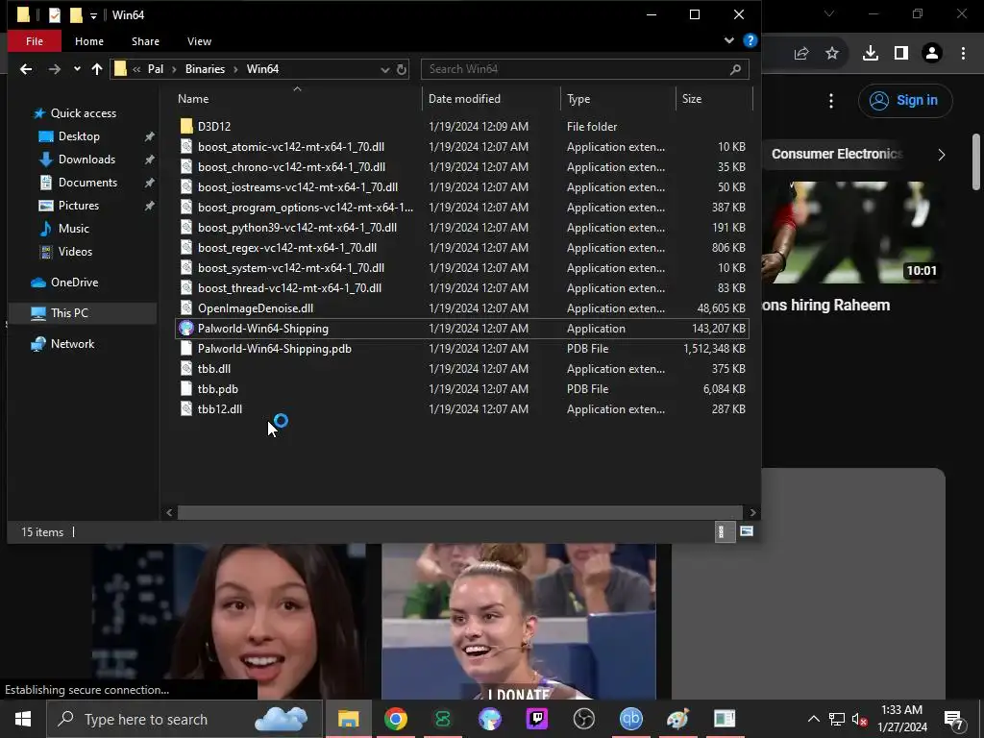Image resolution: width=984 pixels, height=738 pixels.
Task: Open the 10:01 video thumbnail in browser
Action: pos(851,233)
